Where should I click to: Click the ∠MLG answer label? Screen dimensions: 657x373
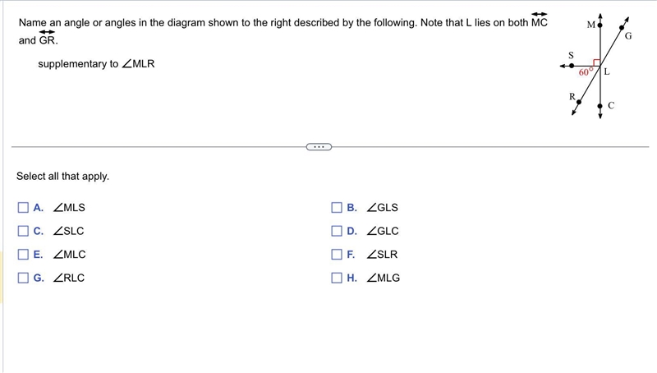coord(383,278)
